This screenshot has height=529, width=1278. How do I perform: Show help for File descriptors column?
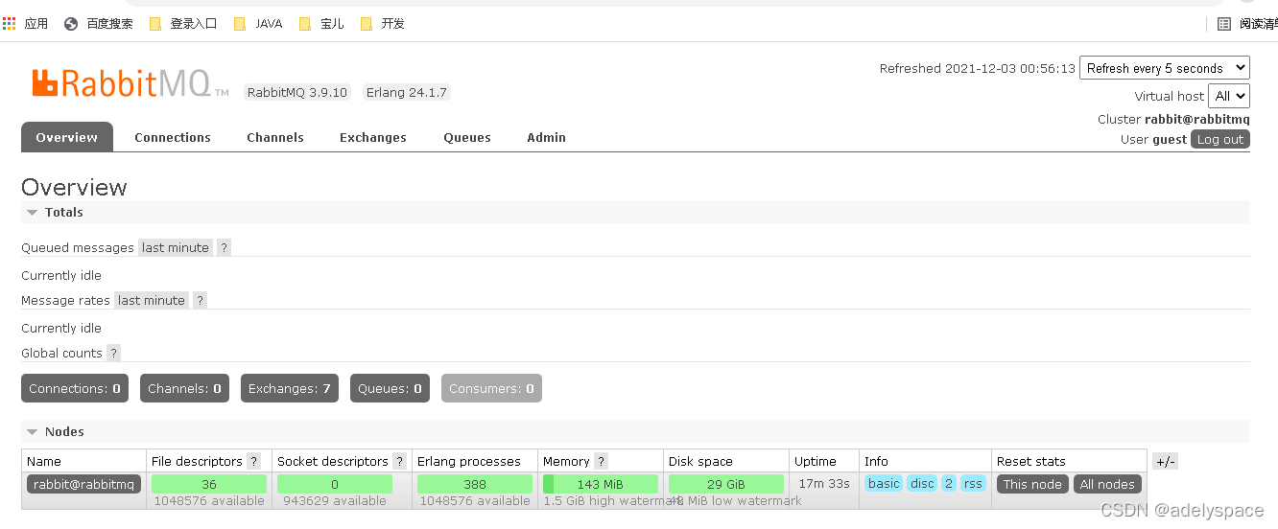click(x=253, y=461)
